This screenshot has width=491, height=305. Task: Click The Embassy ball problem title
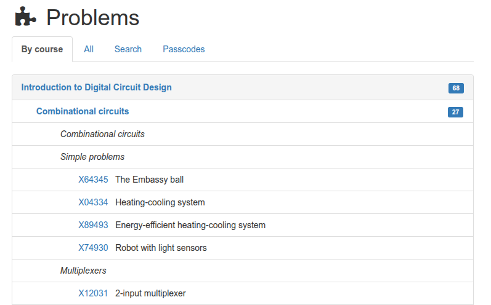click(x=149, y=180)
